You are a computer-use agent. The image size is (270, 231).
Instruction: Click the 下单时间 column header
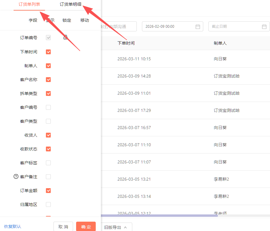[126, 43]
